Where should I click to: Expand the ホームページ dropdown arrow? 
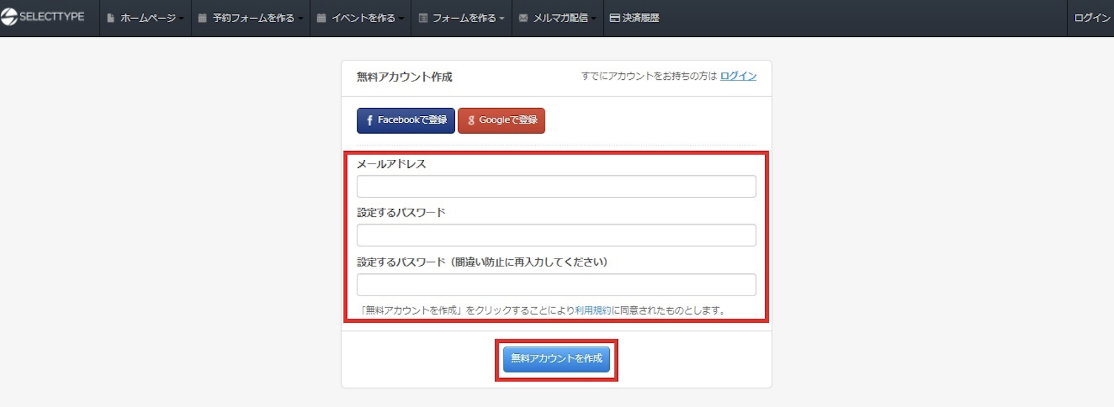[182, 18]
